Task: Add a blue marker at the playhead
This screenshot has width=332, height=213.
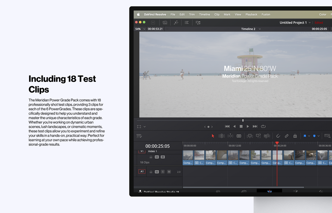Action: (x=314, y=136)
